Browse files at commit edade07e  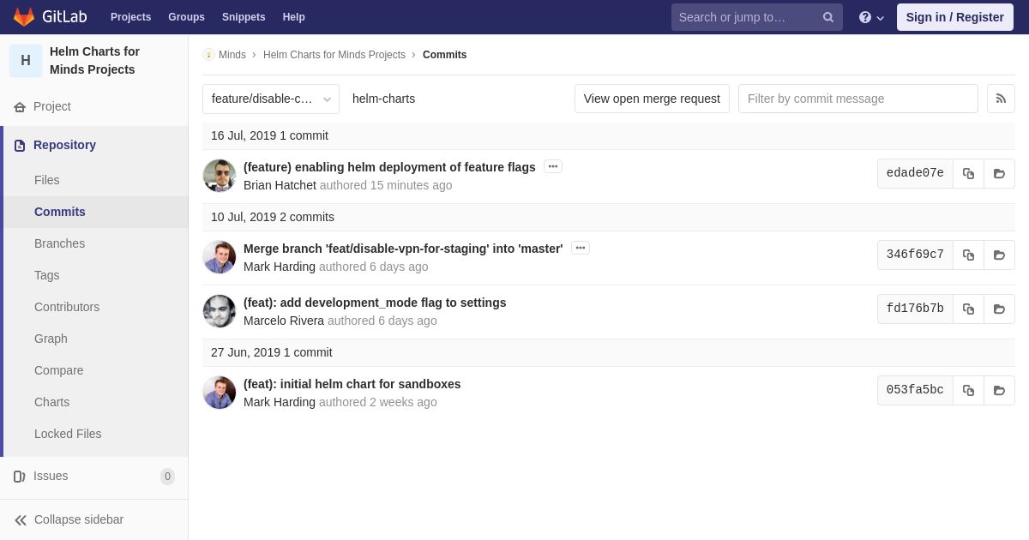(999, 173)
